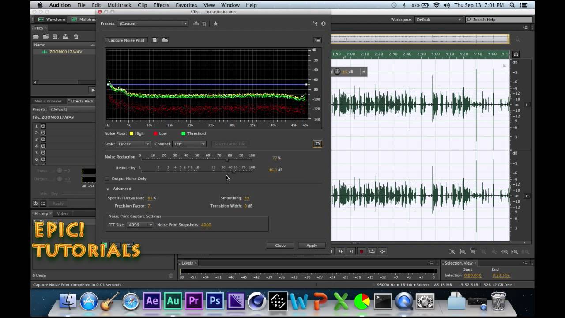
Task: Switch to the Media Browser tab
Action: [48, 101]
